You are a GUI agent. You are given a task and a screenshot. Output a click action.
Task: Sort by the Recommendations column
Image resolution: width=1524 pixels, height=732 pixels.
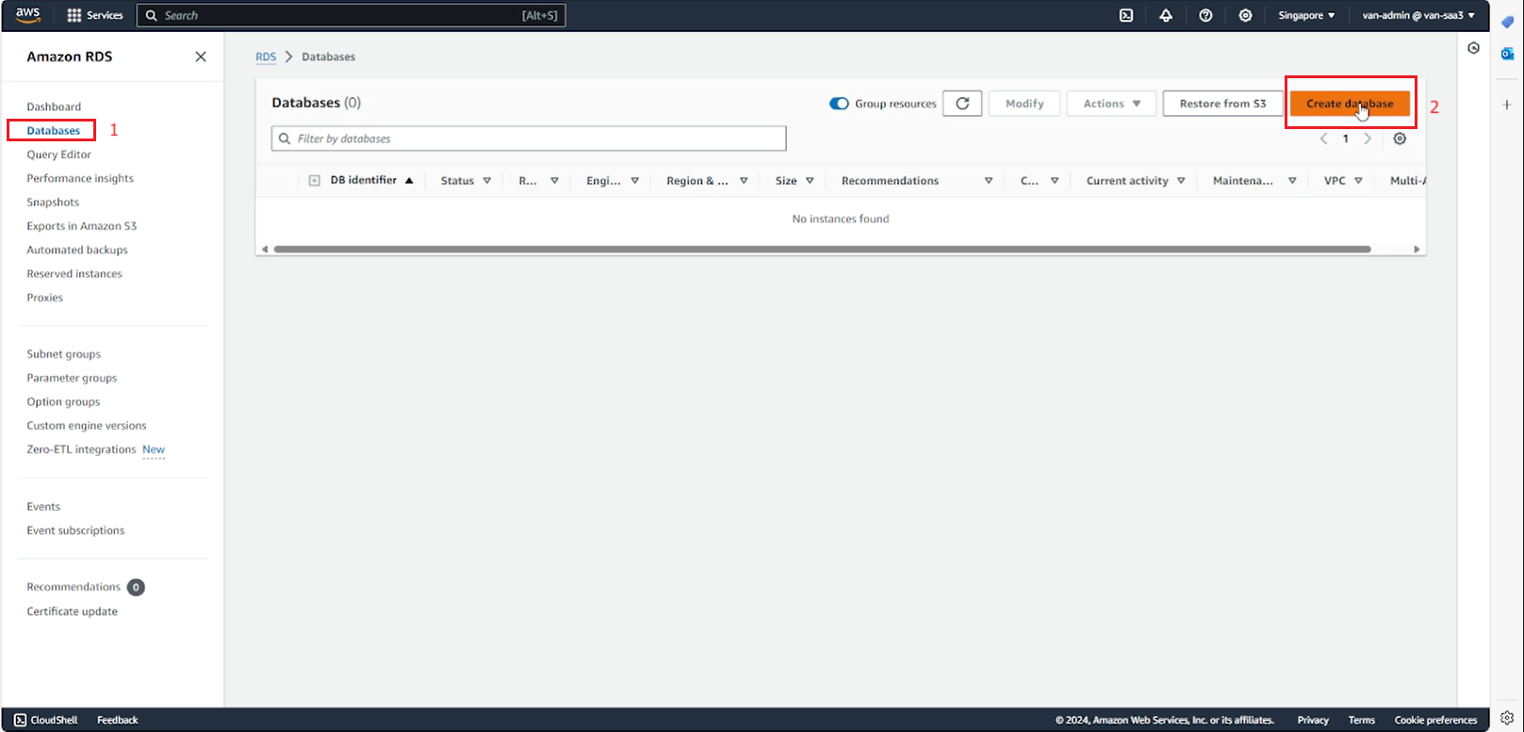click(917, 181)
